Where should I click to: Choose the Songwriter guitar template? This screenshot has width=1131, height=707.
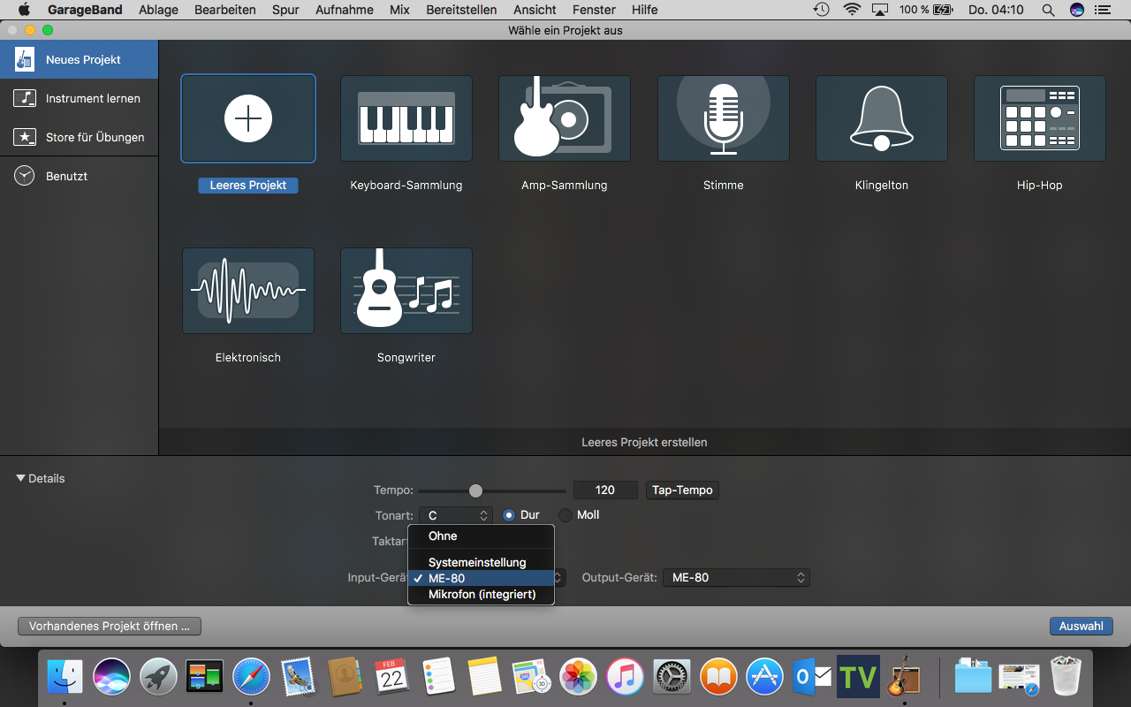pyautogui.click(x=406, y=291)
